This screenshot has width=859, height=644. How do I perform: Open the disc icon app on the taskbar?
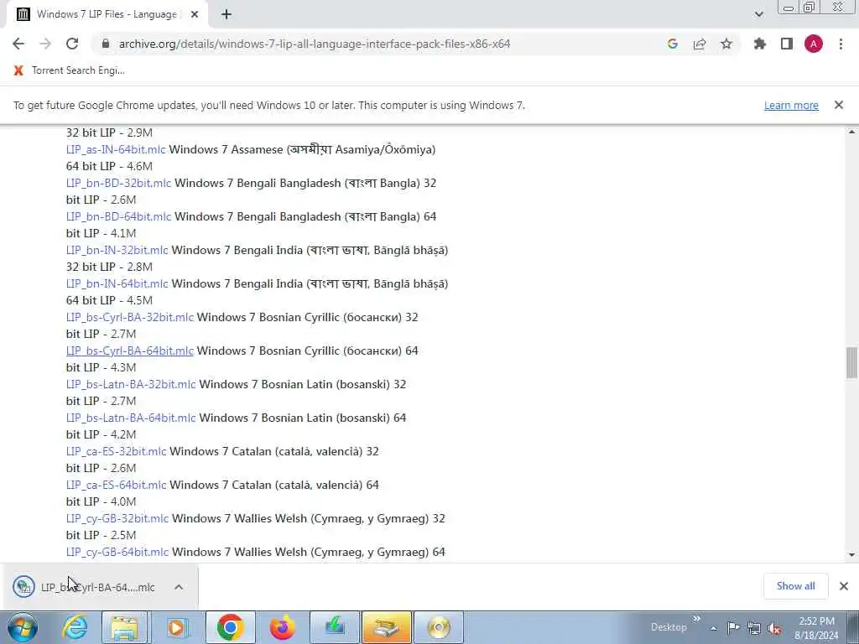pyautogui.click(x=439, y=627)
